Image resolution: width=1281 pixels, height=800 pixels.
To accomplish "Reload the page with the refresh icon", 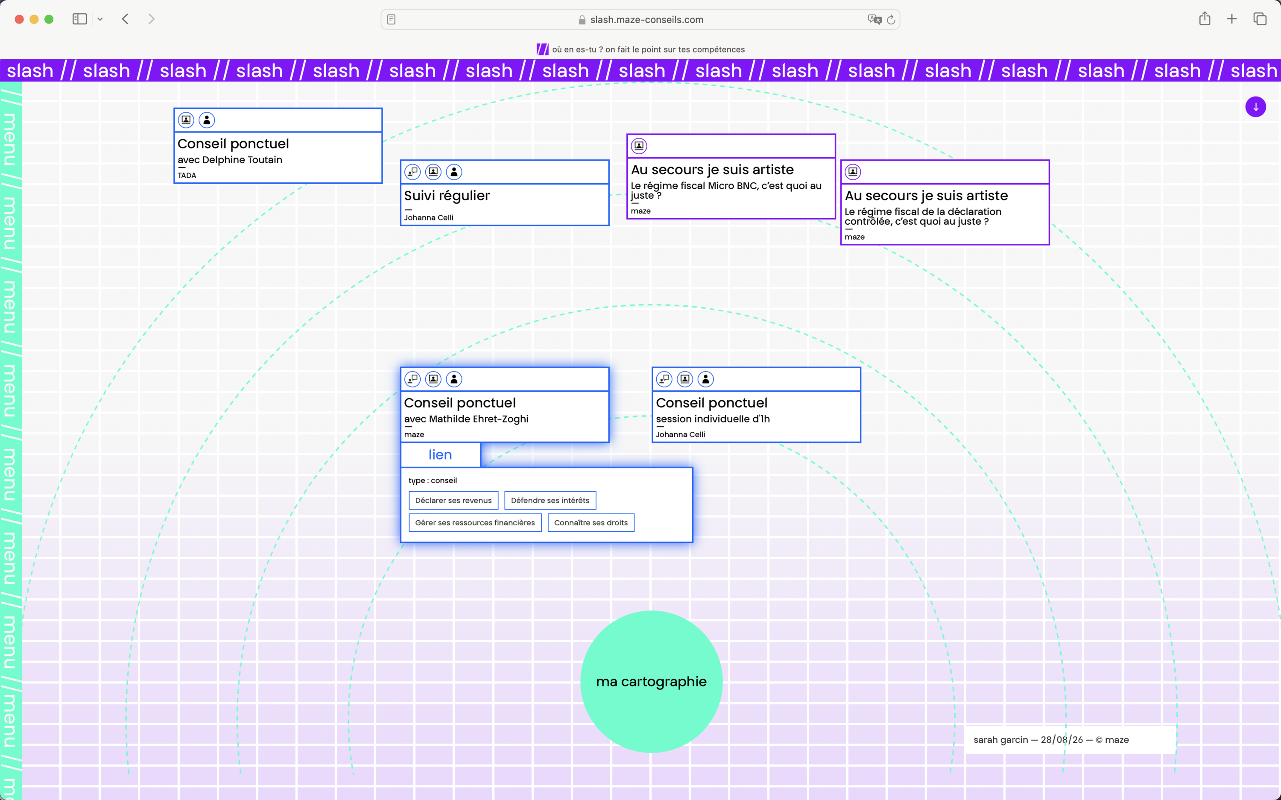I will coord(891,20).
